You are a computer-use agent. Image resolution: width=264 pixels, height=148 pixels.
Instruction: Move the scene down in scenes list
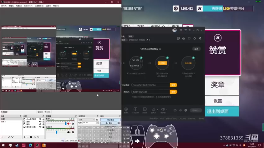coord(12,137)
